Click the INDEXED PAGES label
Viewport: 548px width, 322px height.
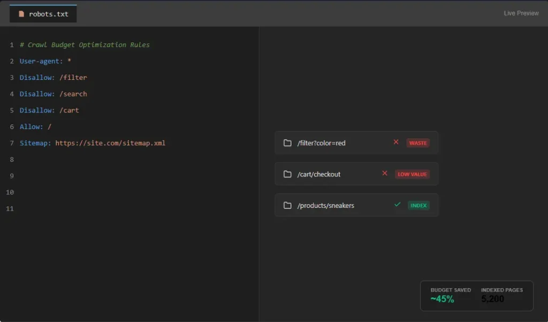coord(502,290)
